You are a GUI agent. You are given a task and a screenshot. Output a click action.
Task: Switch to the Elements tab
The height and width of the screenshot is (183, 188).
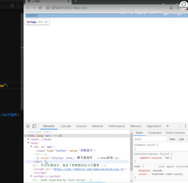click(x=49, y=126)
